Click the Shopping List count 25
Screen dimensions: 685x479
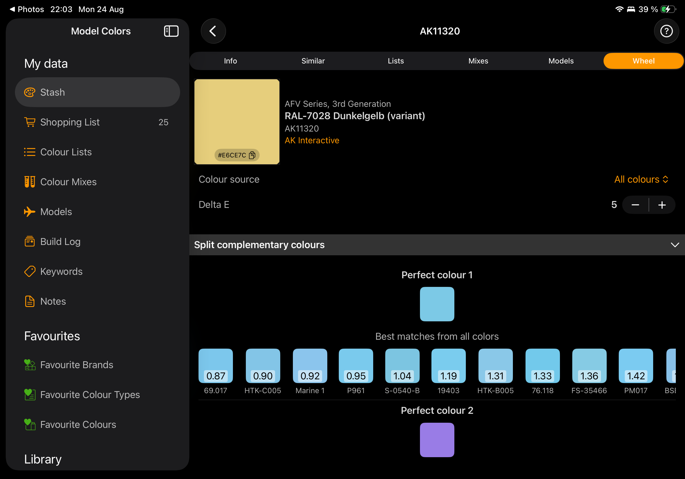coord(164,122)
